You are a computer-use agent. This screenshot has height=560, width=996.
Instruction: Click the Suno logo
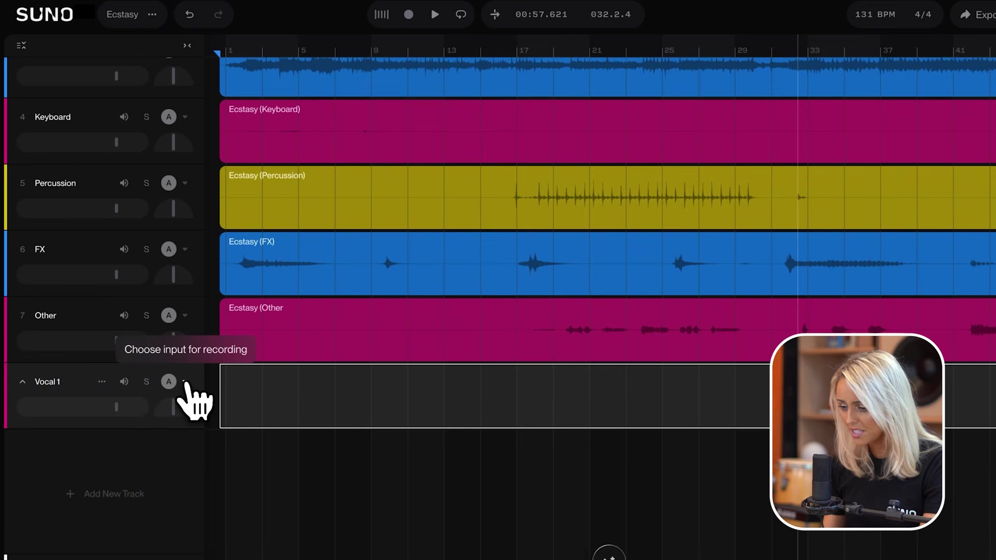45,15
